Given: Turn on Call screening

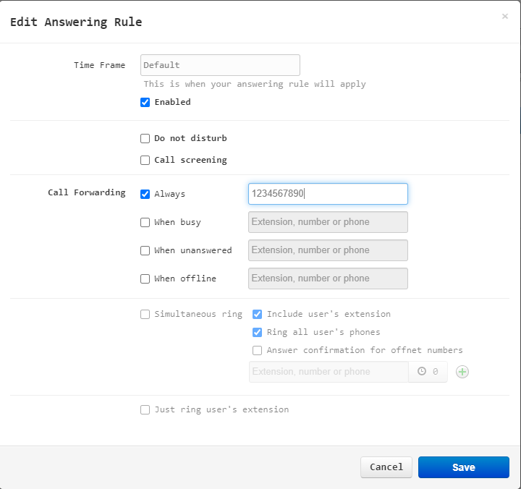Looking at the screenshot, I should click(x=145, y=160).
